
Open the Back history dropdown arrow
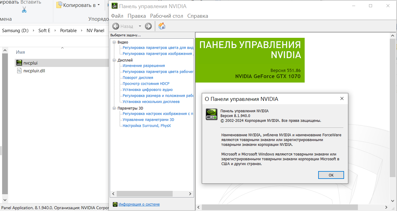click(140, 26)
